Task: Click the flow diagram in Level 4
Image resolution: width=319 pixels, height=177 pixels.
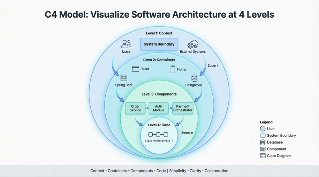Action: 158,134
